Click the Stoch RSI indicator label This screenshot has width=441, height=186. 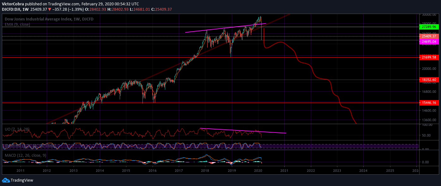point(30,146)
